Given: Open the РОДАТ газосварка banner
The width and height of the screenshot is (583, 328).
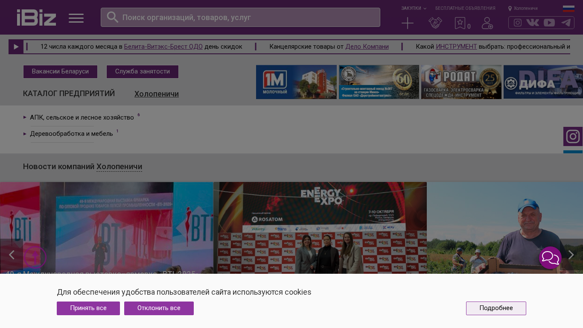Looking at the screenshot, I should 461,82.
